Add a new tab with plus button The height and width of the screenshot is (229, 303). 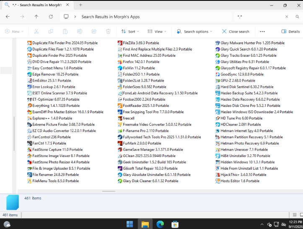(x=80, y=5)
